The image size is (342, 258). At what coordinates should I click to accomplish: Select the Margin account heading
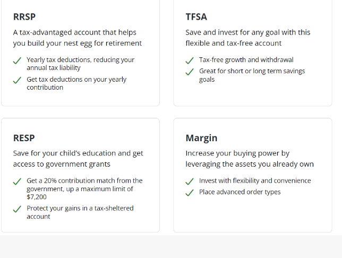point(201,138)
